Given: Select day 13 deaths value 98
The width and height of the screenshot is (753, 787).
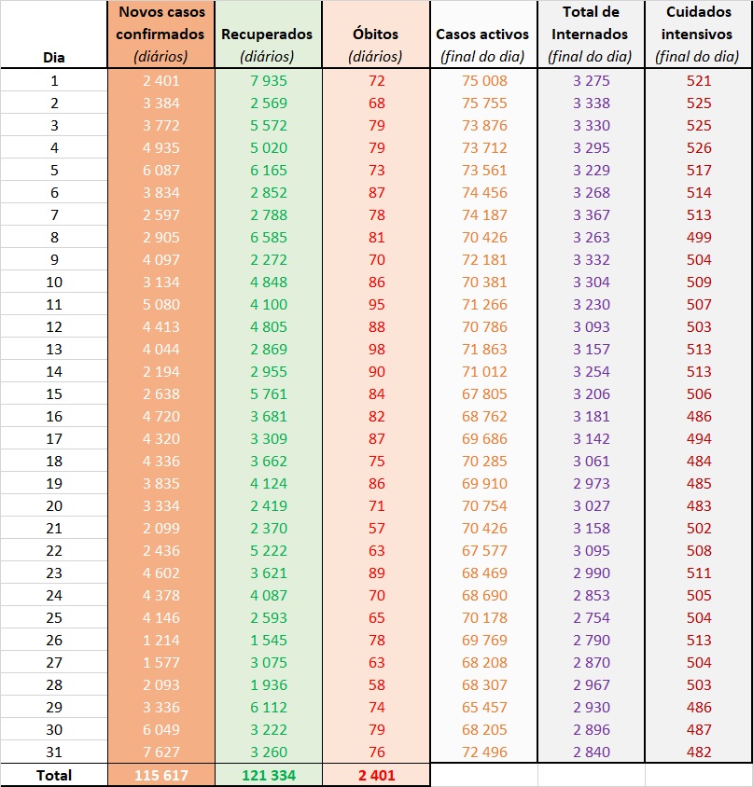Looking at the screenshot, I should (376, 350).
